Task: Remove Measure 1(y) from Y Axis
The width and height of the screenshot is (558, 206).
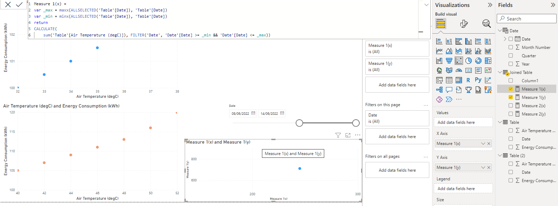Action: click(x=489, y=168)
